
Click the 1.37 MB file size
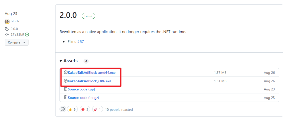(220, 73)
